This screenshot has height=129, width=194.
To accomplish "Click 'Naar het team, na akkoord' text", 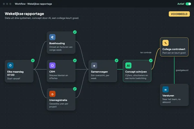I will tap(171, 101).
